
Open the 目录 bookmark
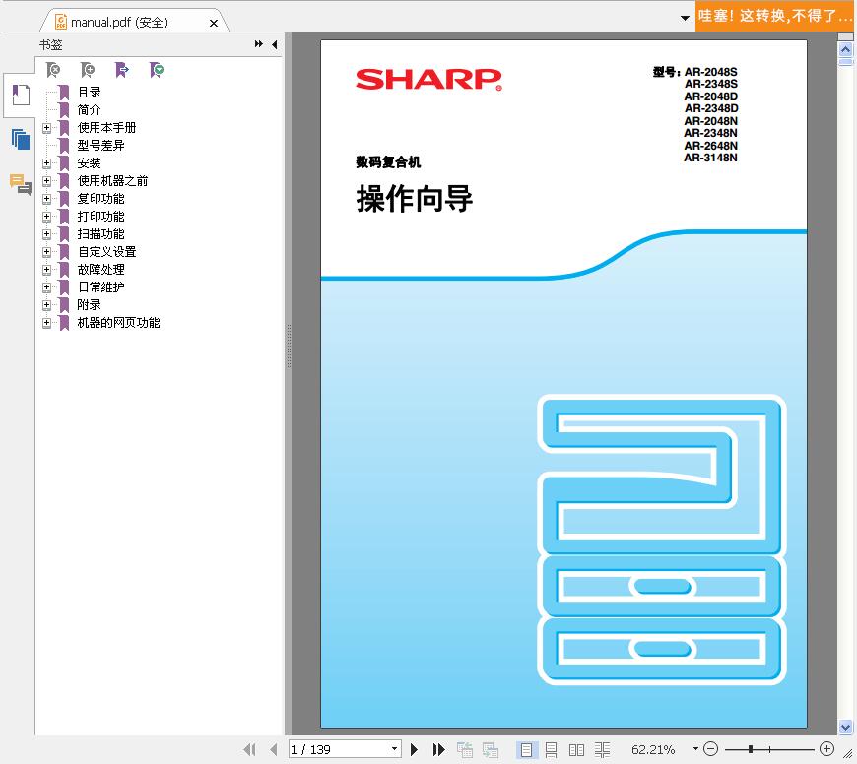point(89,93)
